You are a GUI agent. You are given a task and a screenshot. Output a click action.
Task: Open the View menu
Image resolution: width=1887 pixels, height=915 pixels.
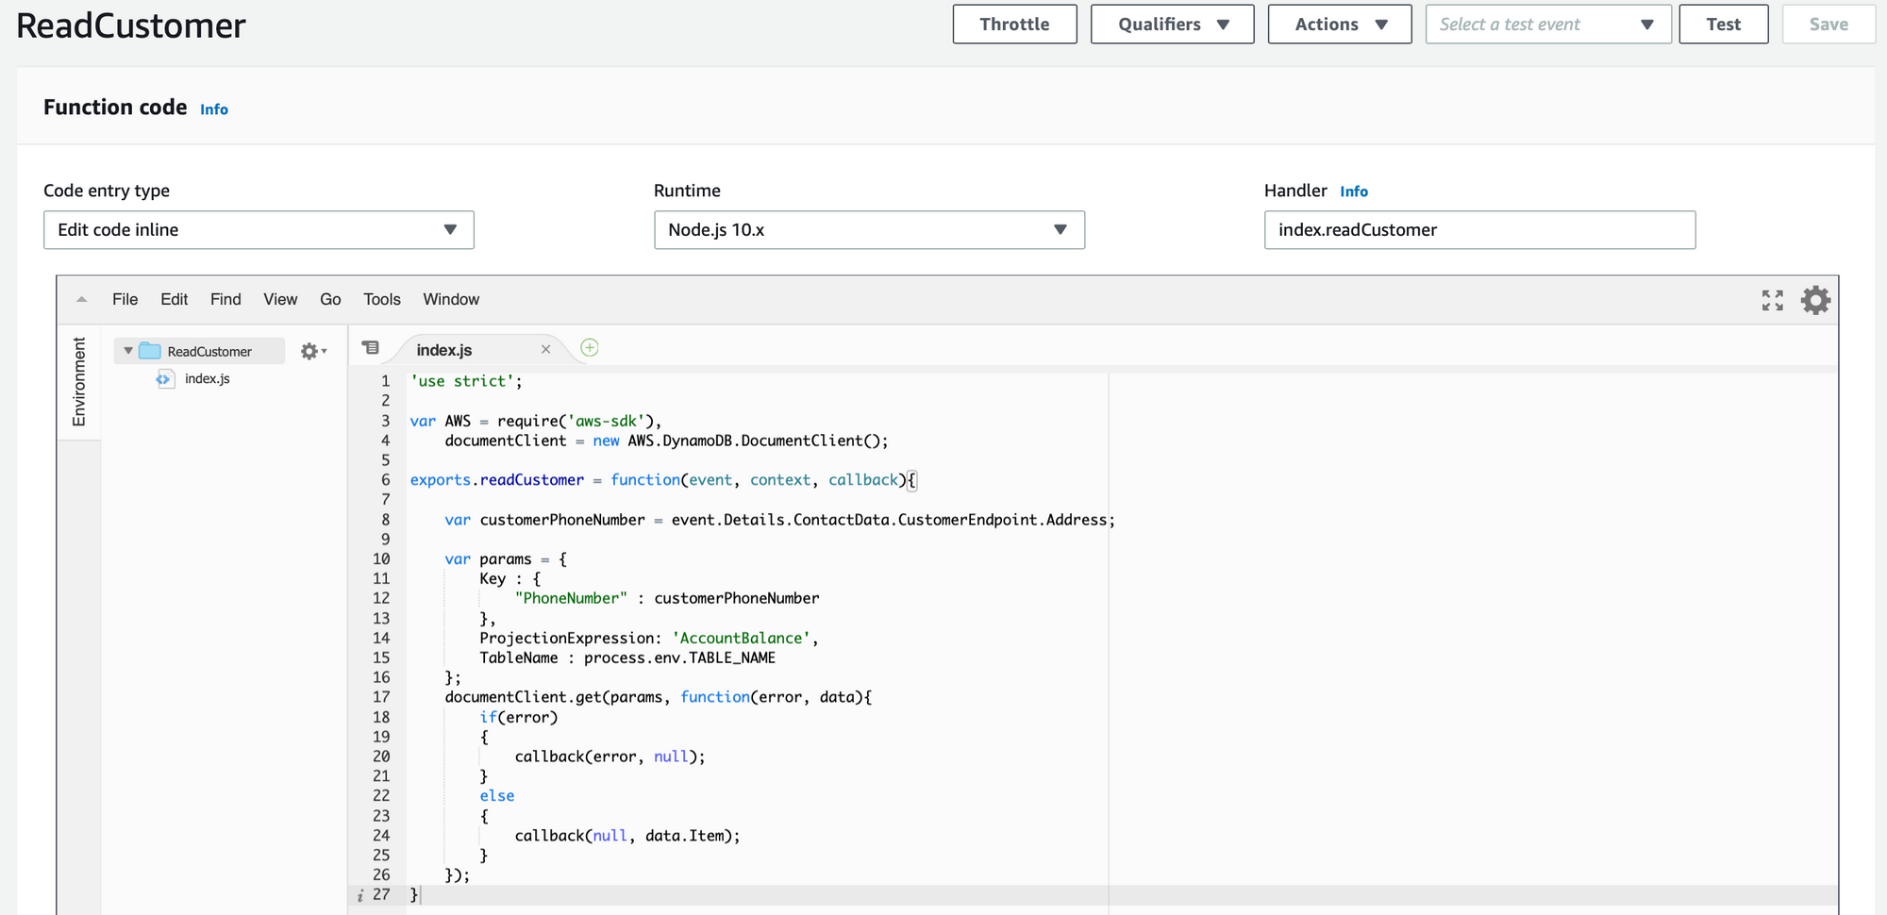pos(280,299)
